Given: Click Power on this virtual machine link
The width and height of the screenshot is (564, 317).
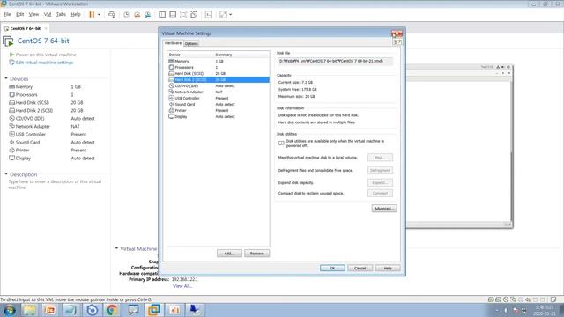Looking at the screenshot, I should coord(43,55).
